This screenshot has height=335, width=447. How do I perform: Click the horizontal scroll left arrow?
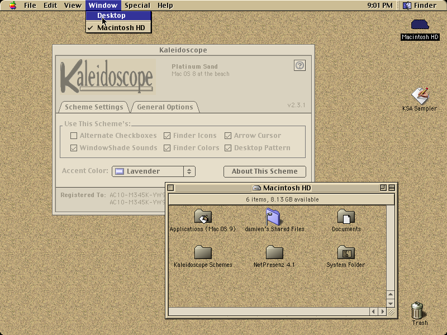coord(373,312)
